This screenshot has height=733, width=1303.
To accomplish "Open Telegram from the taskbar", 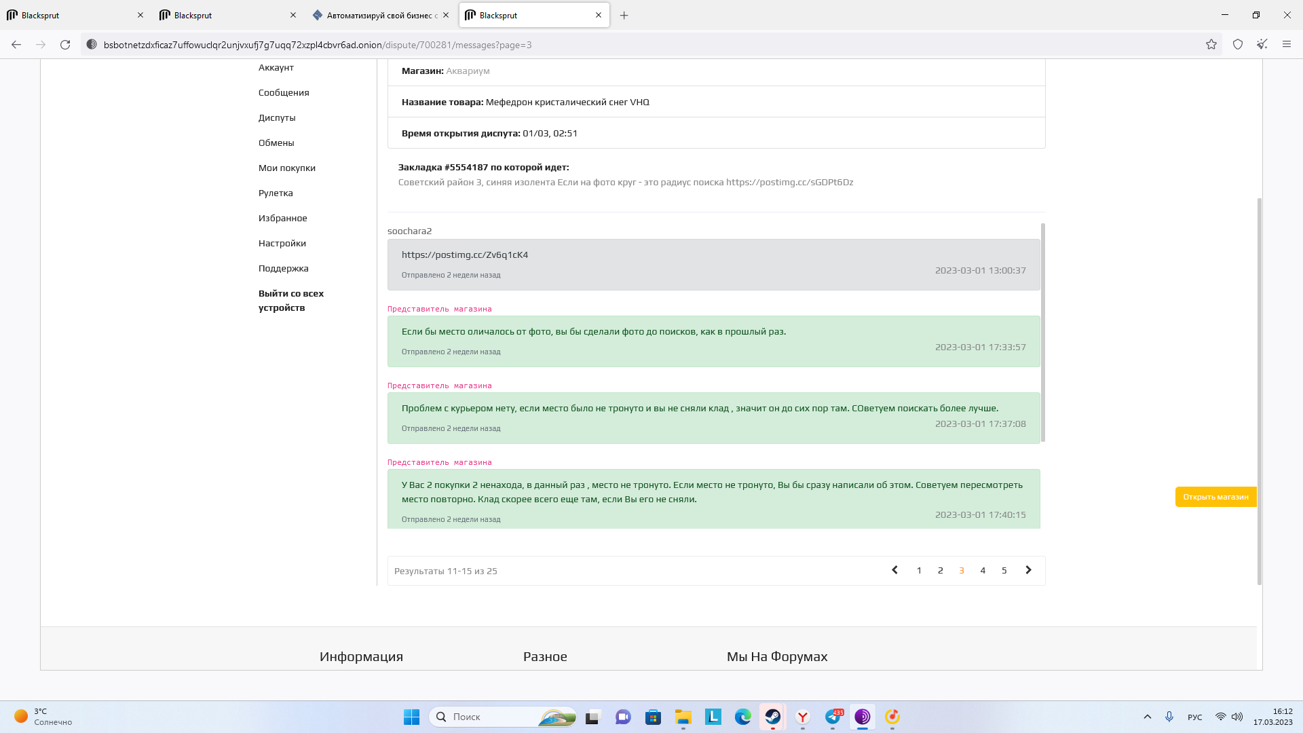I will (x=833, y=717).
